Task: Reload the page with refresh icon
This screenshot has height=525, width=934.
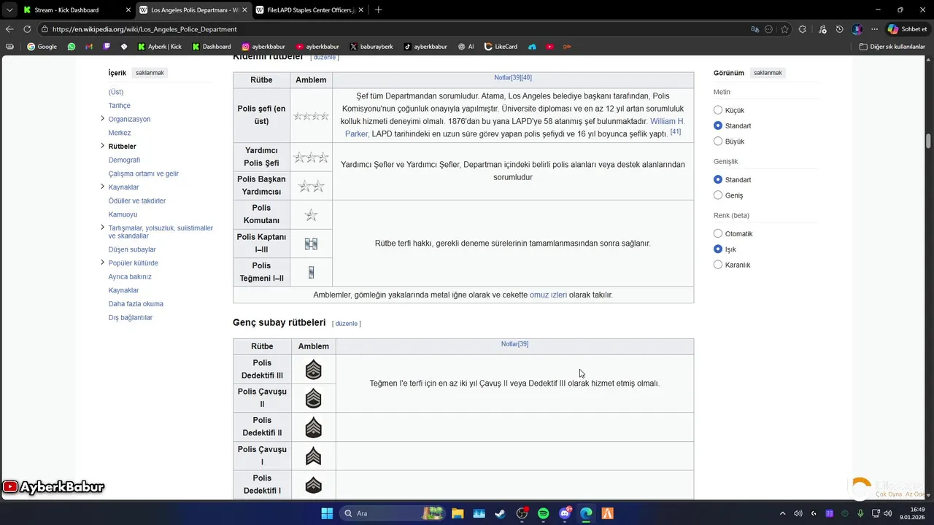Action: pyautogui.click(x=27, y=29)
